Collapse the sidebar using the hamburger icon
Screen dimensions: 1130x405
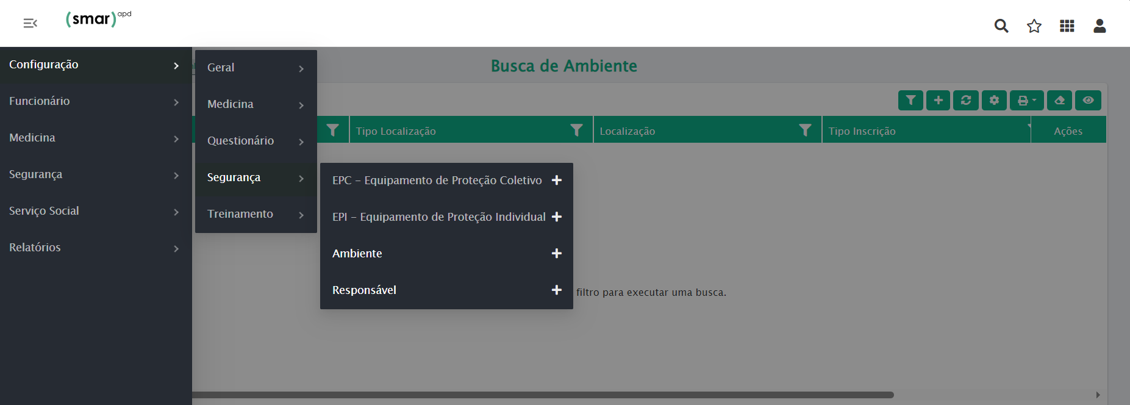30,23
